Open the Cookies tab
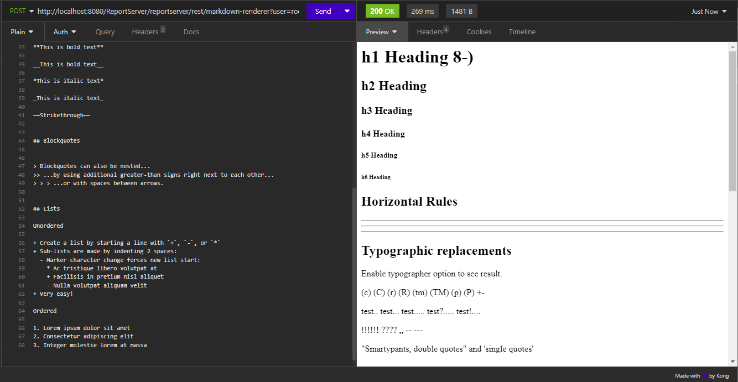This screenshot has width=738, height=382. tap(479, 32)
